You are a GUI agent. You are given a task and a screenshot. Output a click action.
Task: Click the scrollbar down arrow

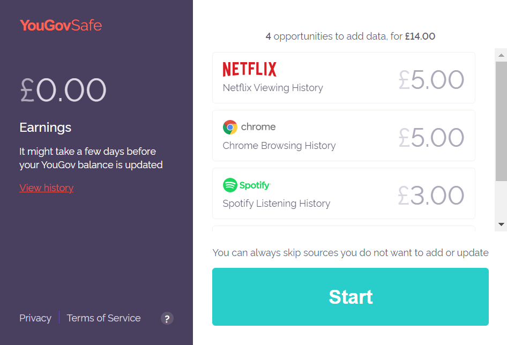tap(500, 224)
